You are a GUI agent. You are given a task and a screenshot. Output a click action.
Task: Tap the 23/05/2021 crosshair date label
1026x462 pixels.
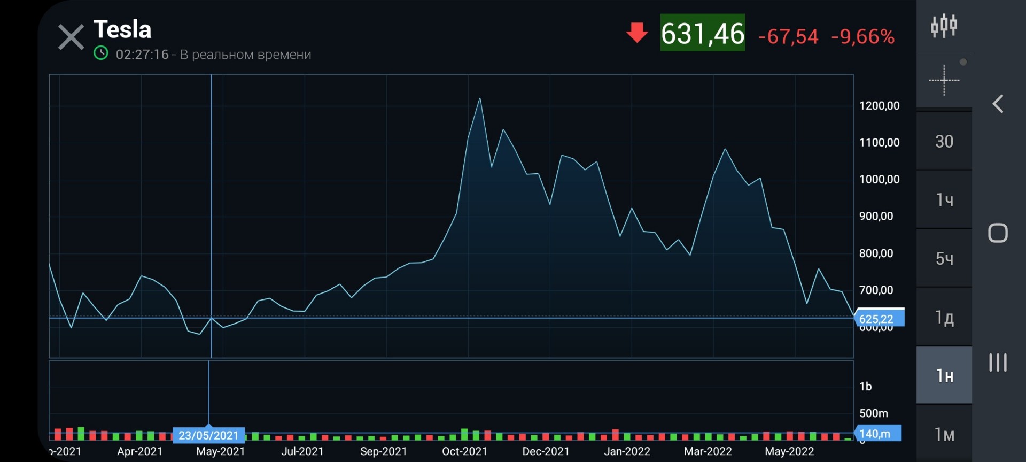[208, 435]
